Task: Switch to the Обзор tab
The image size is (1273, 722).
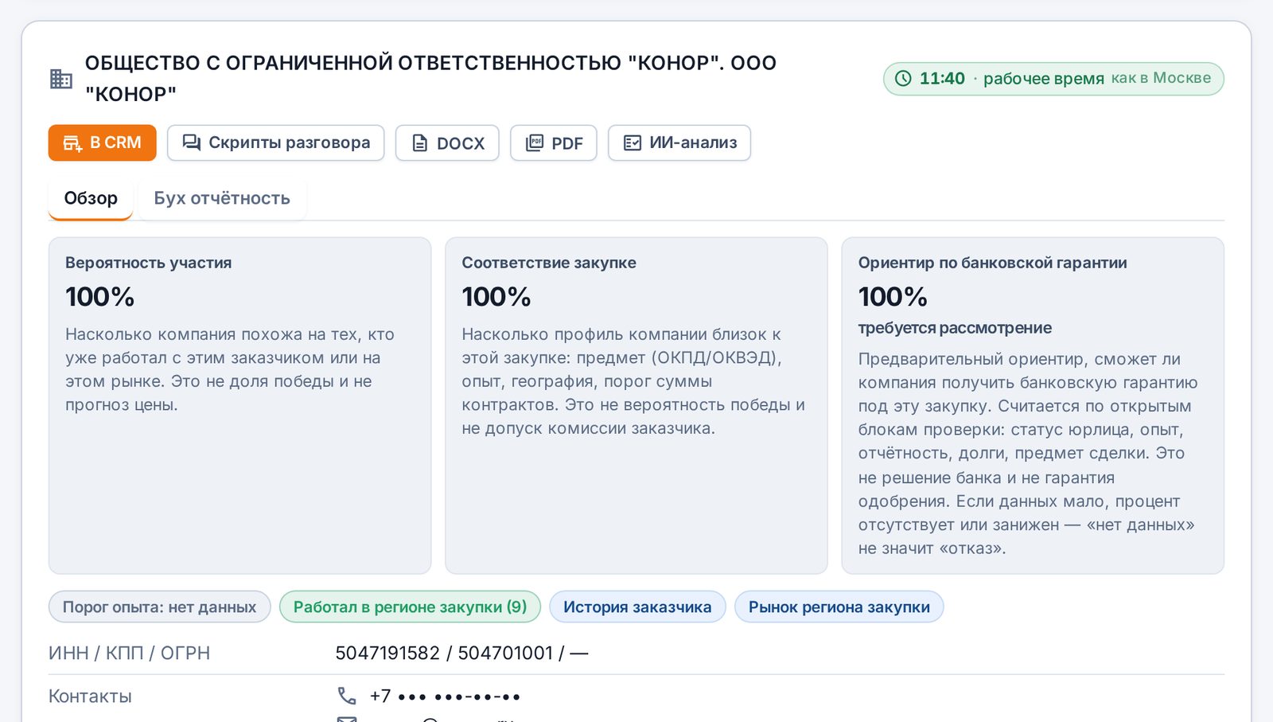Action: point(91,198)
